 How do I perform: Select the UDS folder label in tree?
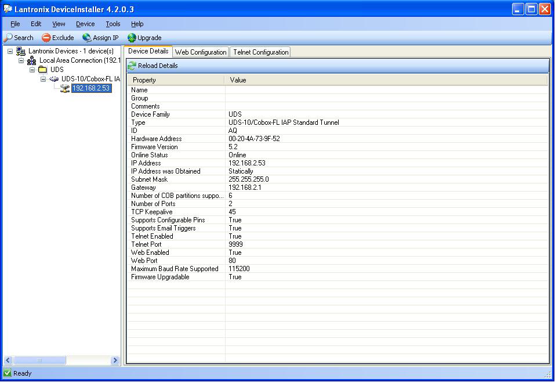click(57, 70)
